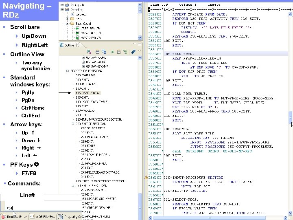
Task: Expand the 05 SW-NEW-MF outline node
Action: [x=83, y=66]
